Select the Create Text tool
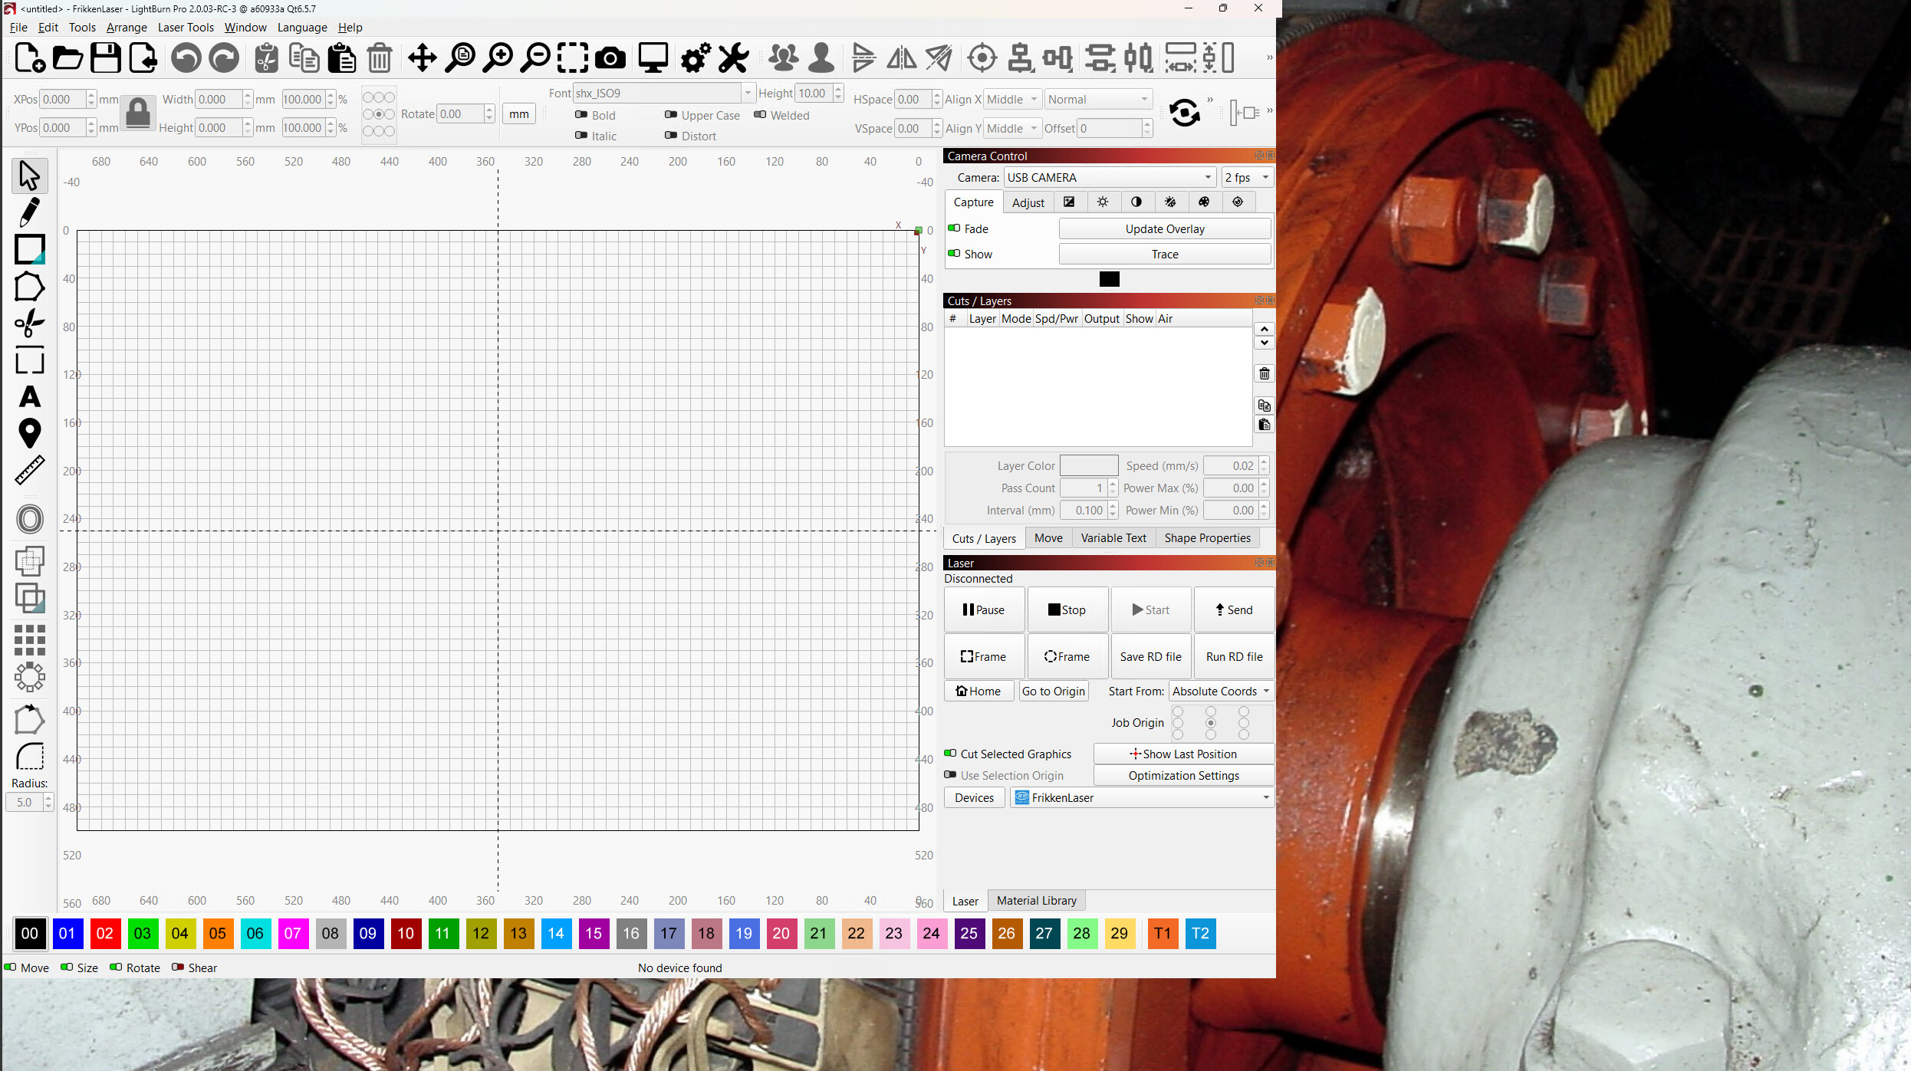 click(x=29, y=397)
